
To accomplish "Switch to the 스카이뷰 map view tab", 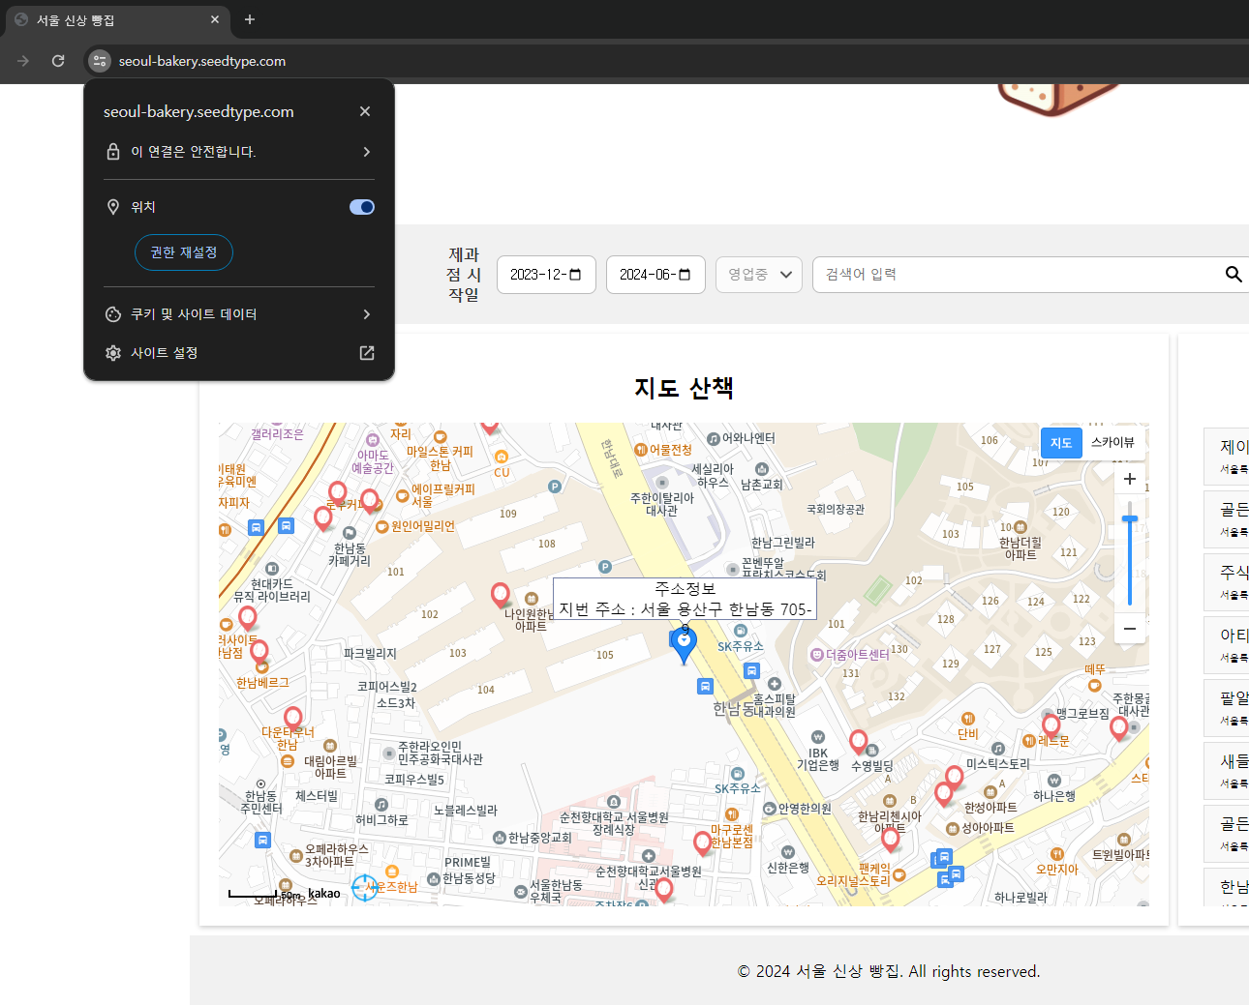I will 1112,442.
